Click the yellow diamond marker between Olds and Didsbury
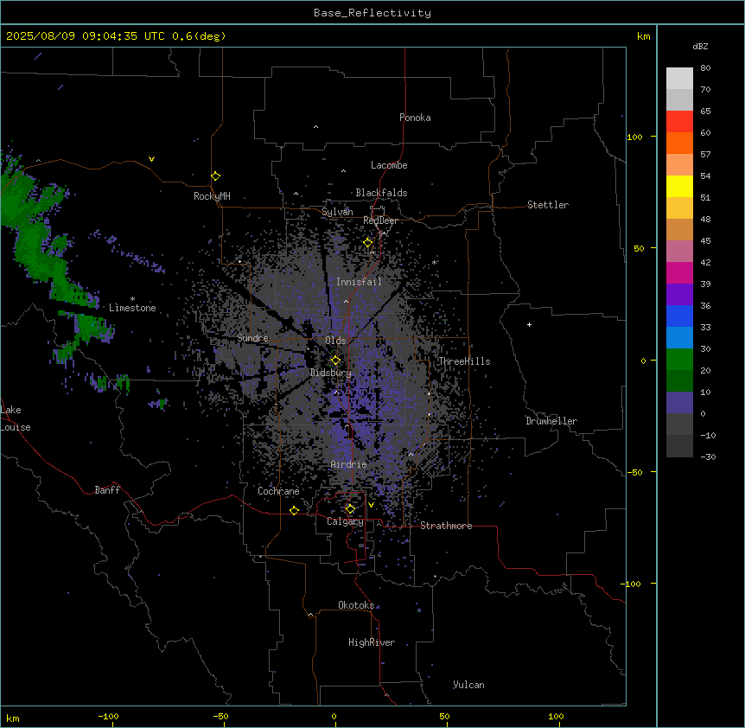Image resolution: width=745 pixels, height=728 pixels. (335, 361)
